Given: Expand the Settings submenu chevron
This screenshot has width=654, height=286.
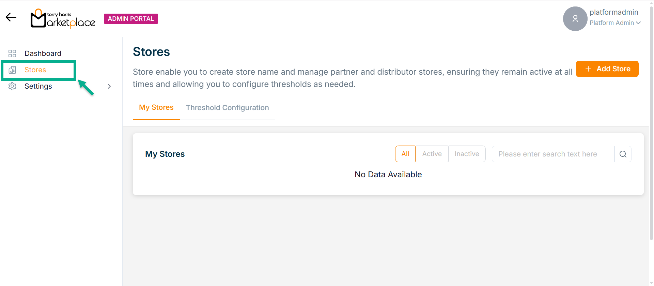Looking at the screenshot, I should click(x=109, y=86).
